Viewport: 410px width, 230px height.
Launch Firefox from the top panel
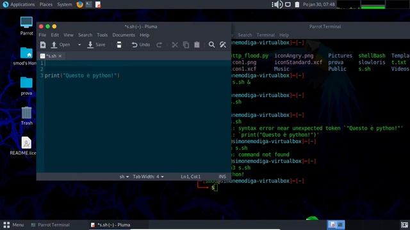[x=79, y=4]
